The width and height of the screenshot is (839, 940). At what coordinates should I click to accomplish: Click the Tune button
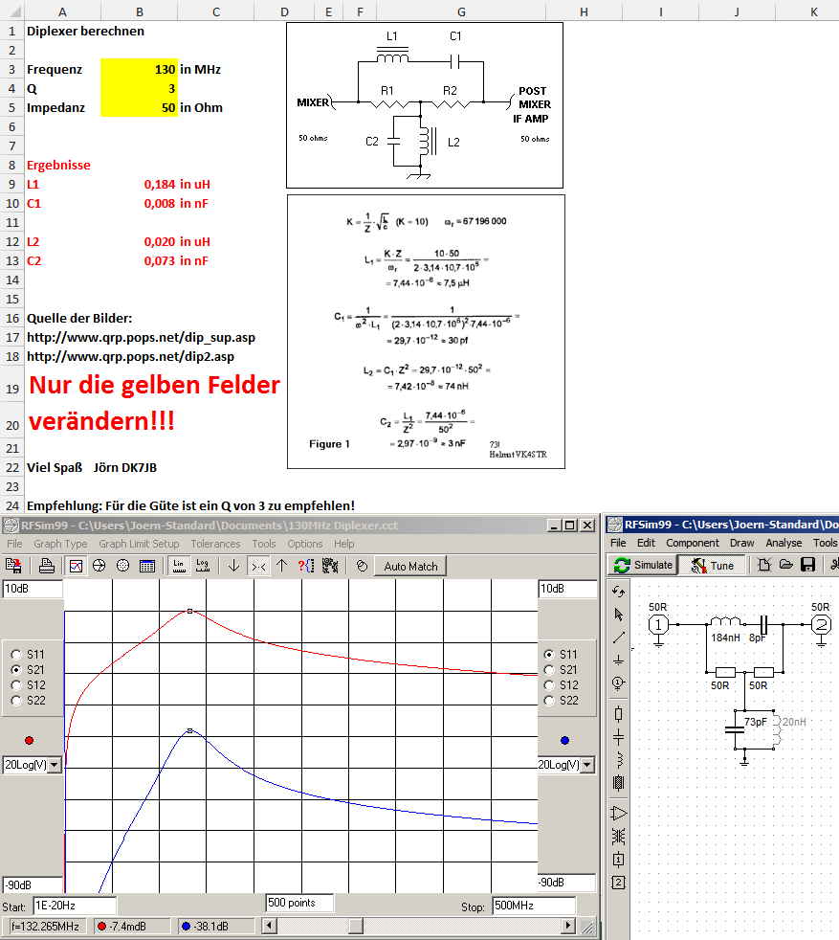713,565
